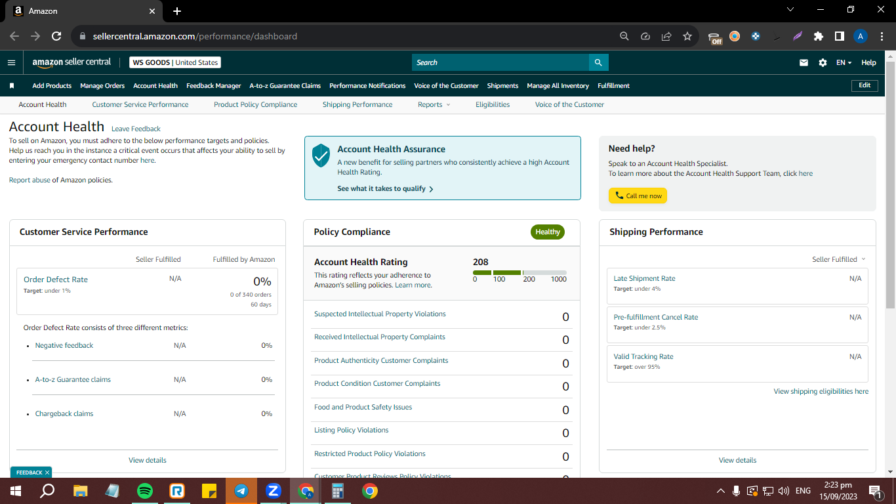Open the Chrome tab search chevron

[790, 10]
